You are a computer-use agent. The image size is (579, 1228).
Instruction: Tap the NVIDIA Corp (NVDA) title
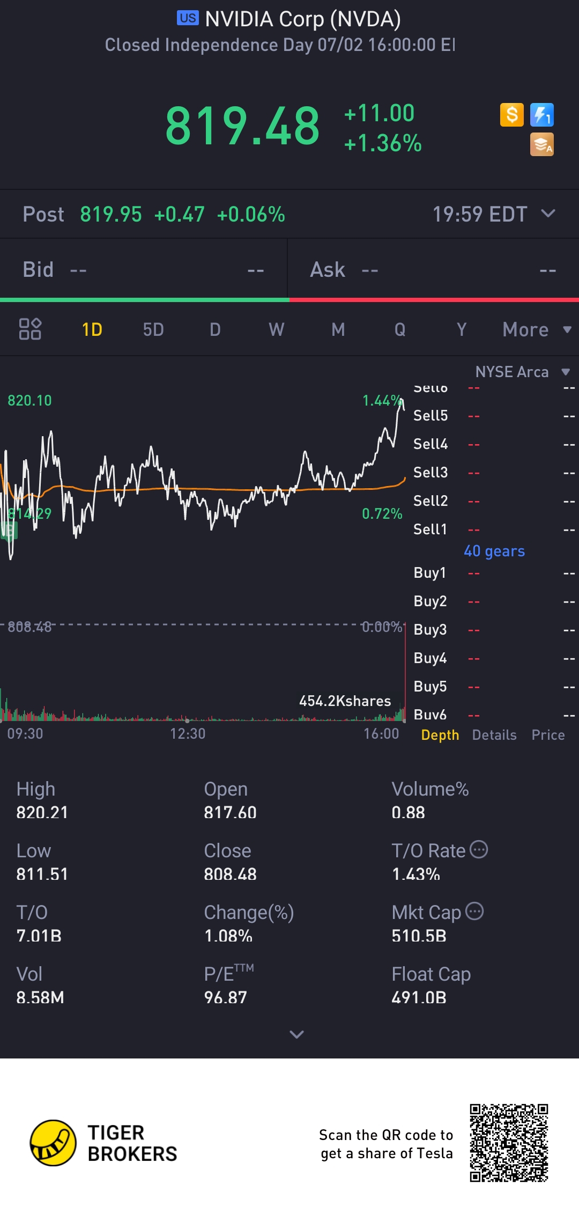[x=303, y=19]
